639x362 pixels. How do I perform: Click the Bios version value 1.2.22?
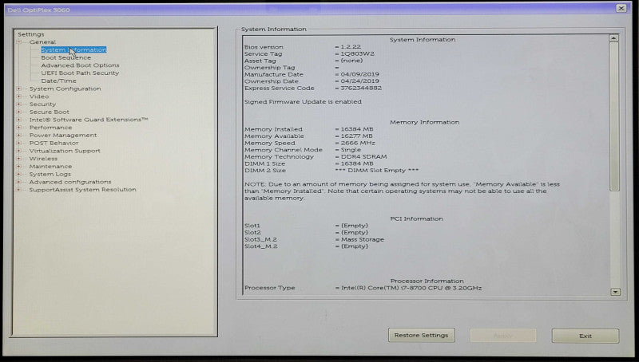pyautogui.click(x=351, y=47)
